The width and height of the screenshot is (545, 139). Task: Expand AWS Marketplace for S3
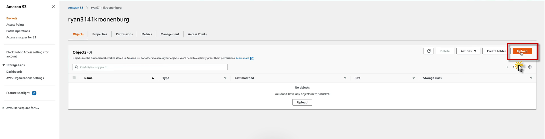pyautogui.click(x=3, y=108)
